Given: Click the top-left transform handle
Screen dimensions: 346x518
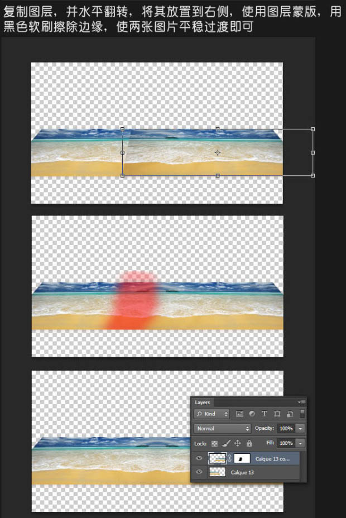Looking at the screenshot, I should pyautogui.click(x=122, y=129).
